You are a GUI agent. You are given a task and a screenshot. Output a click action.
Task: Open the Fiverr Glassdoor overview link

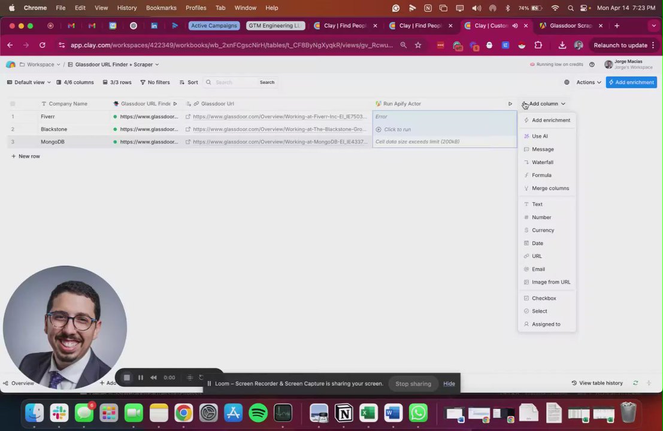pyautogui.click(x=280, y=117)
